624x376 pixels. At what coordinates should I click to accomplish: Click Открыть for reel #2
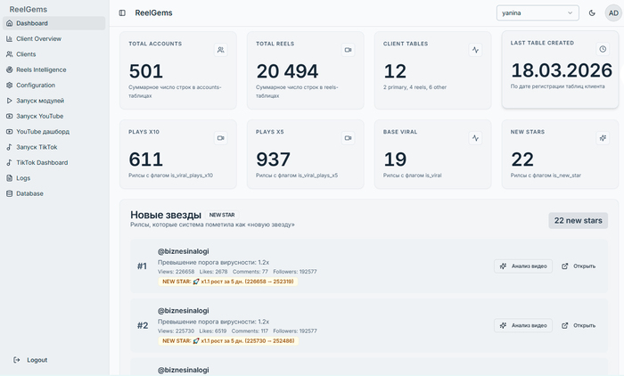point(579,325)
